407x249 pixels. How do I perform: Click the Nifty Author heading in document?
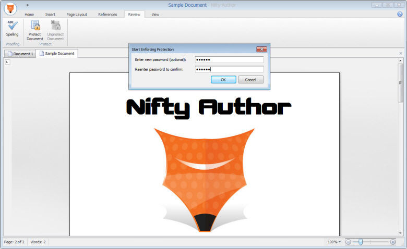coord(209,107)
